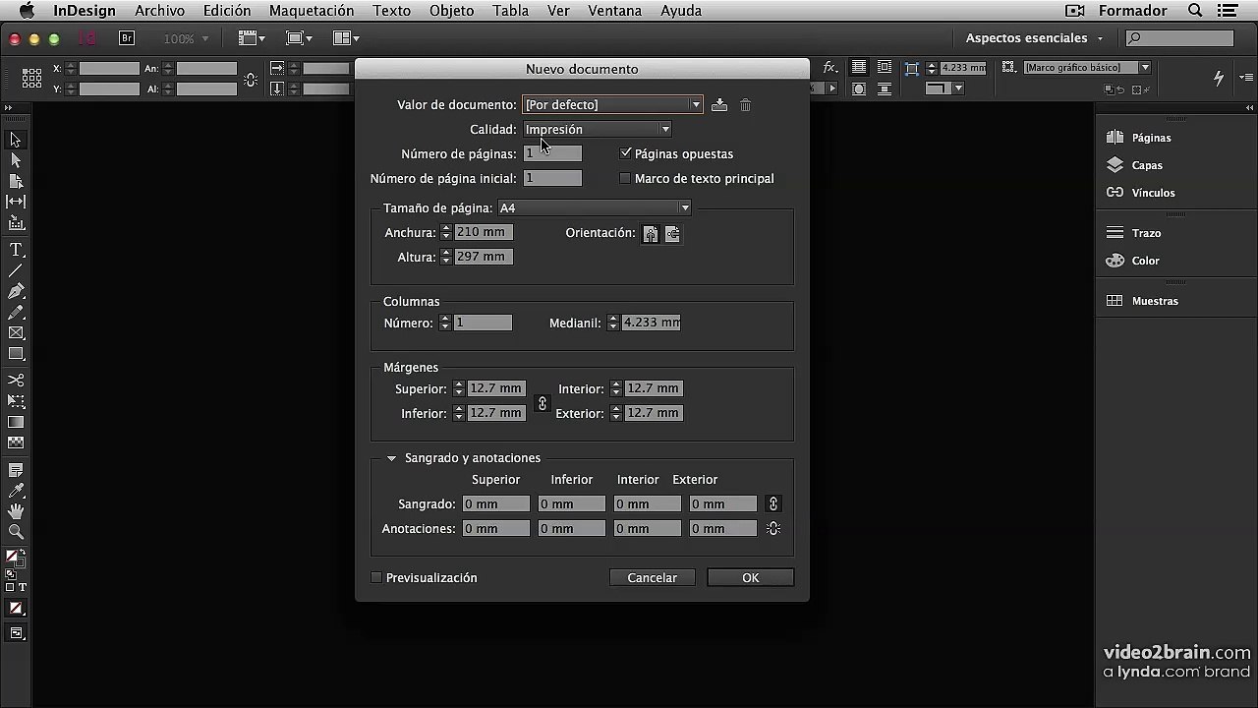Click the Cancelar button
Image resolution: width=1258 pixels, height=708 pixels.
652,577
